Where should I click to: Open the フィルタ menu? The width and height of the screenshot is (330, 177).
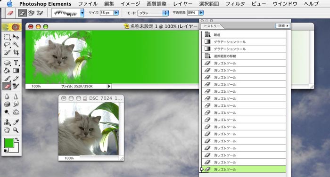tap(235, 4)
